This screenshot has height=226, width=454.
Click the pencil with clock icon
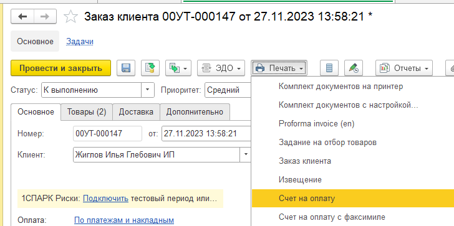pyautogui.click(x=354, y=68)
